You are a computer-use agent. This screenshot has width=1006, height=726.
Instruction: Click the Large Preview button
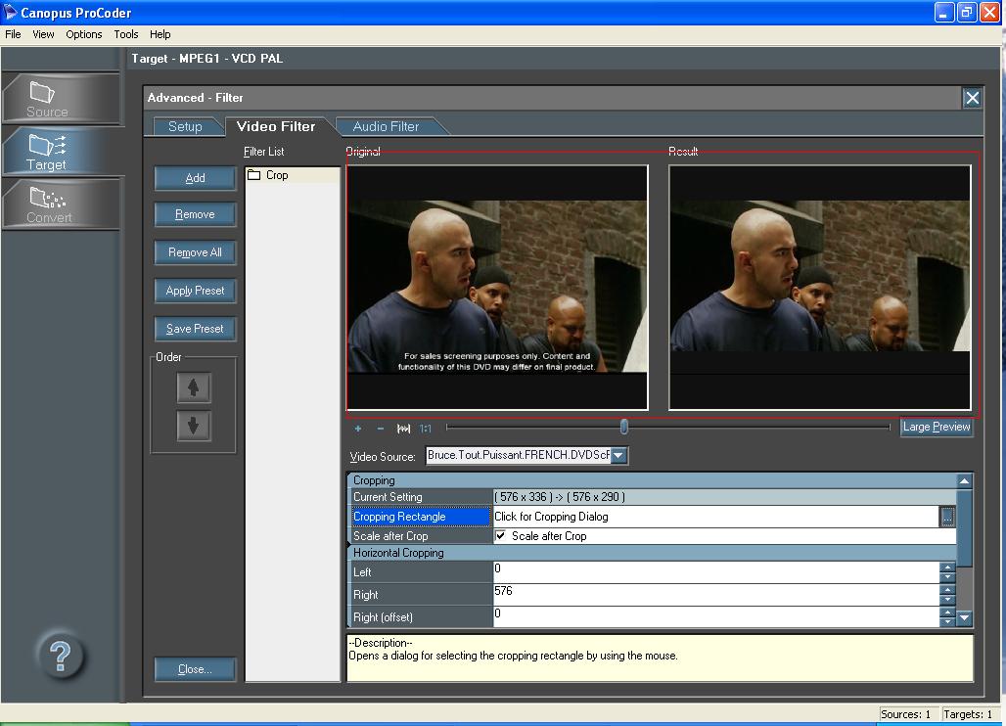coord(937,428)
